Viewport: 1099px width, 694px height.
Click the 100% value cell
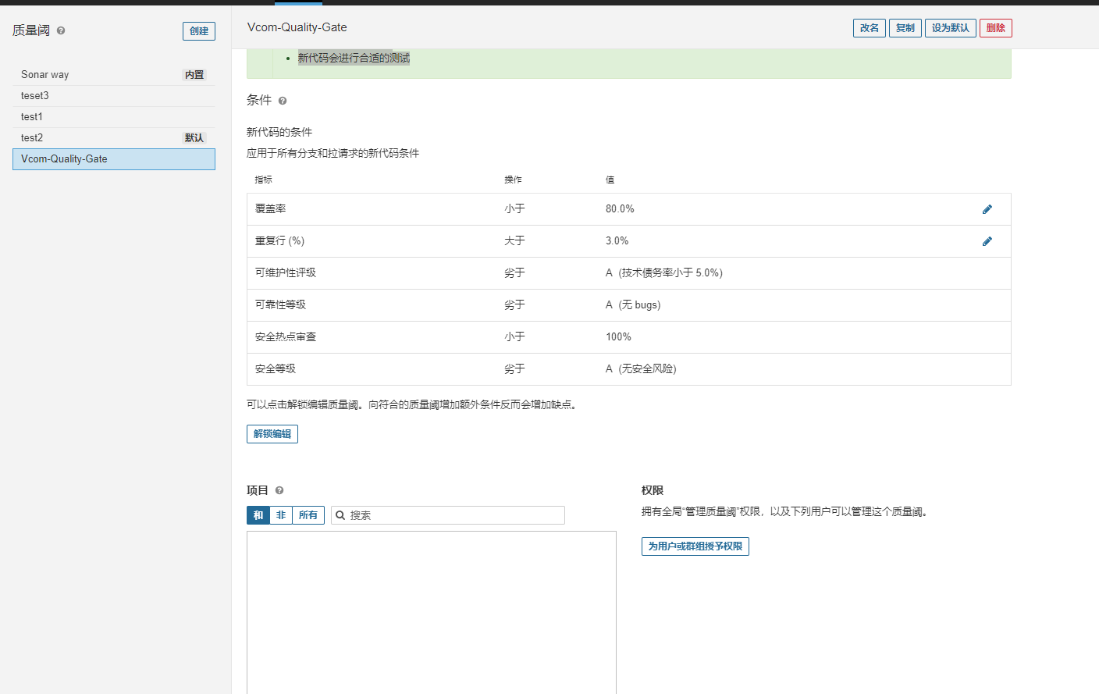pos(618,337)
